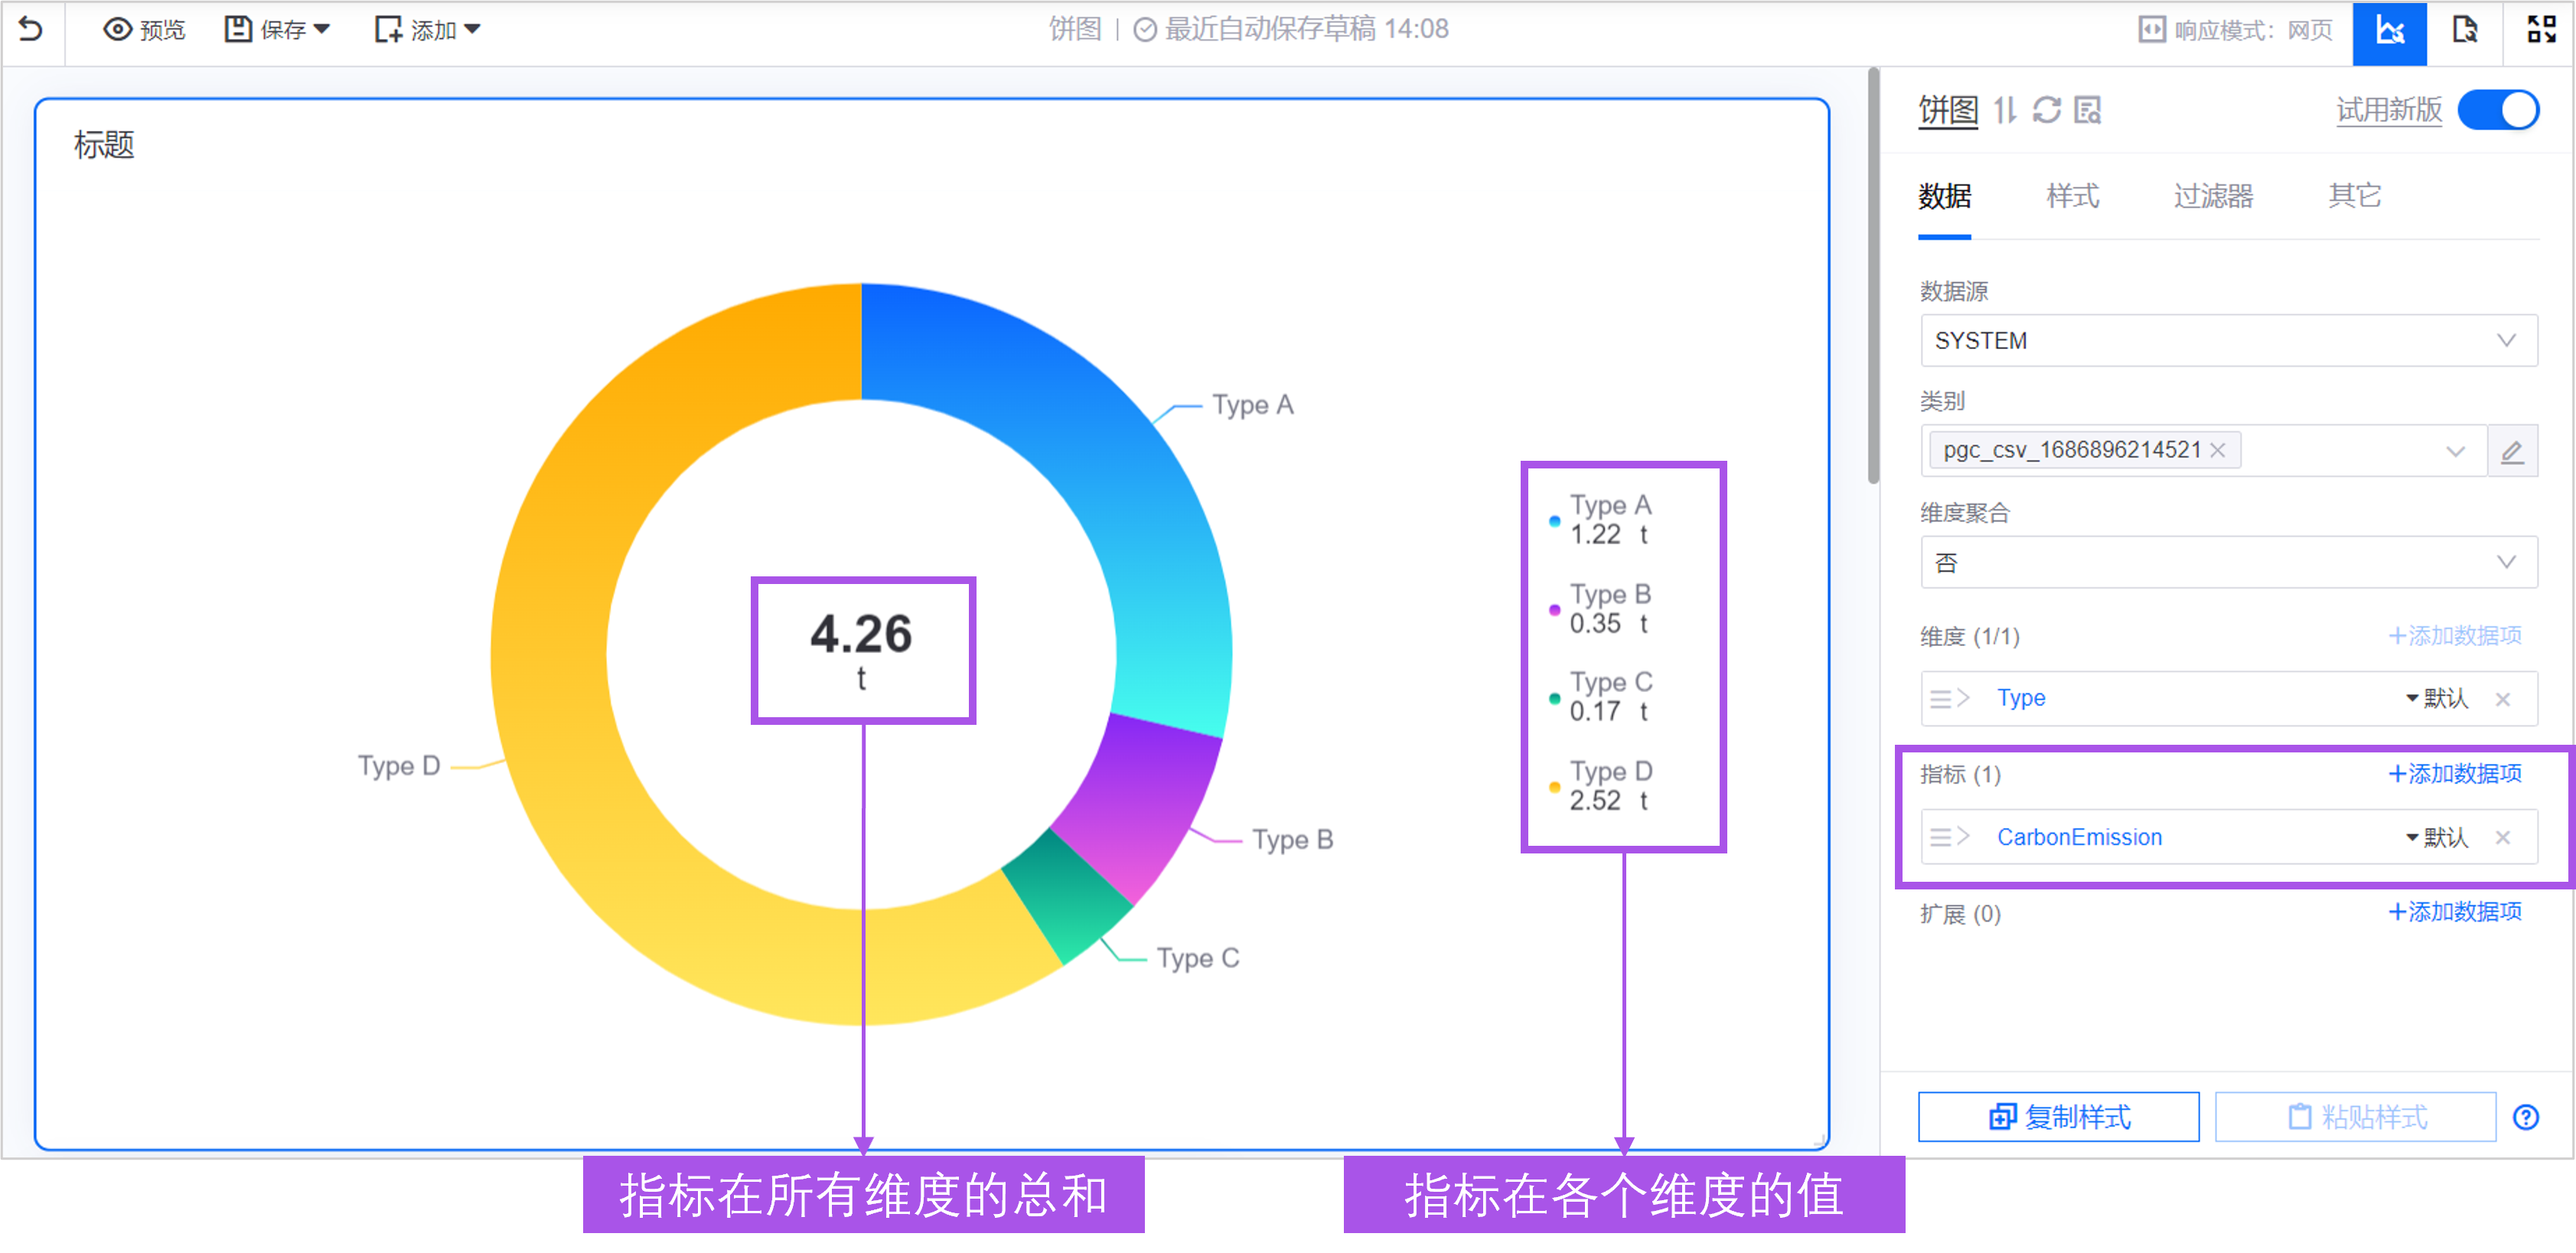
Task: Open the SYSTEM data source dropdown
Action: pyautogui.click(x=2228, y=340)
